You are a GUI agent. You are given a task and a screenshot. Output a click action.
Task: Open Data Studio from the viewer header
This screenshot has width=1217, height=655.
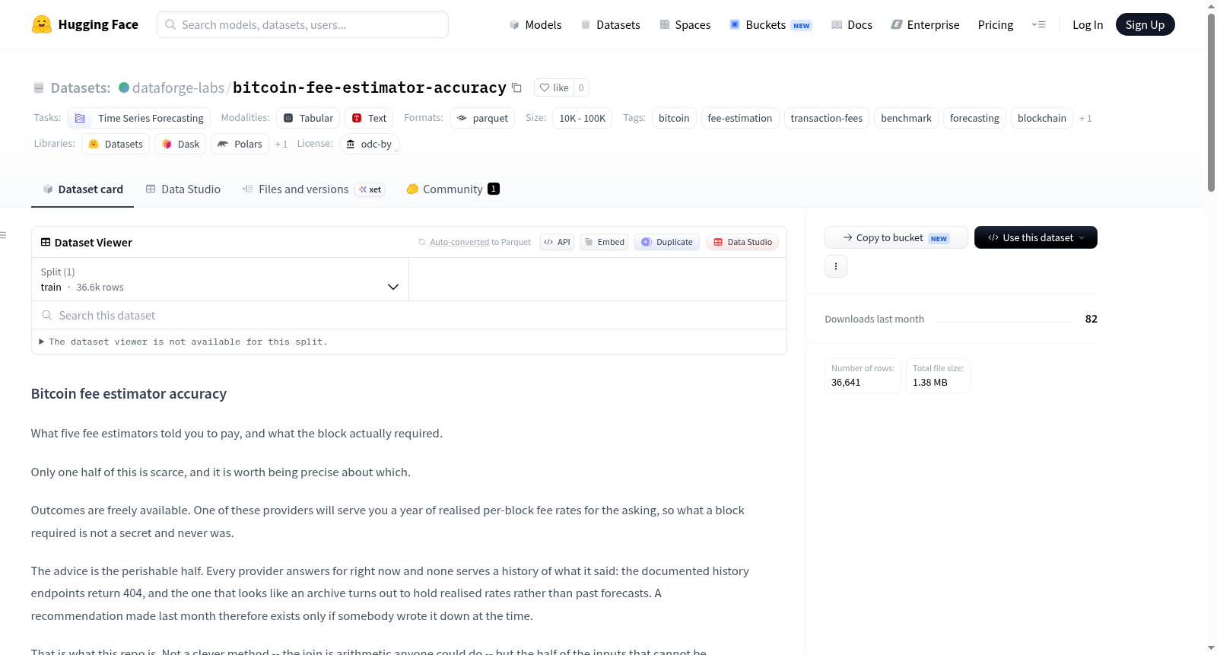pyautogui.click(x=742, y=242)
